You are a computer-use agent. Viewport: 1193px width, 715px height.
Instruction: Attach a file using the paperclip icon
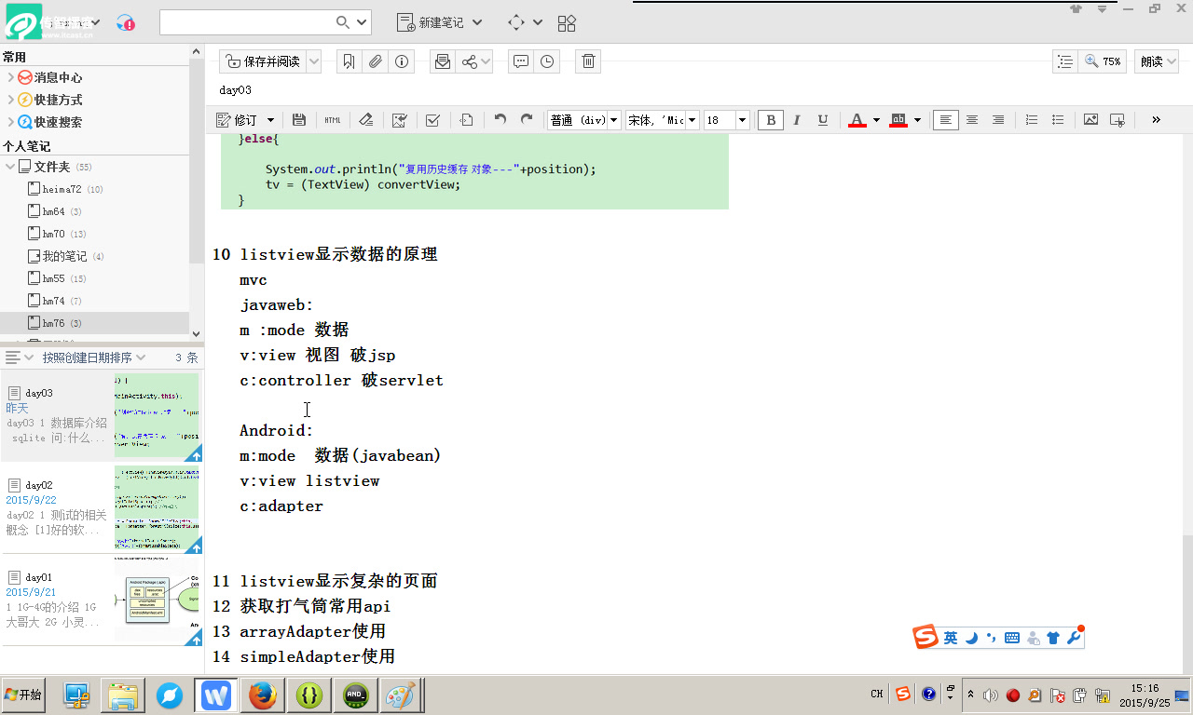pos(375,61)
